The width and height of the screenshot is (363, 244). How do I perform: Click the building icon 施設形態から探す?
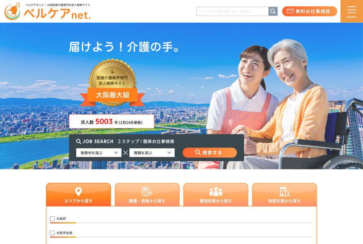click(284, 192)
